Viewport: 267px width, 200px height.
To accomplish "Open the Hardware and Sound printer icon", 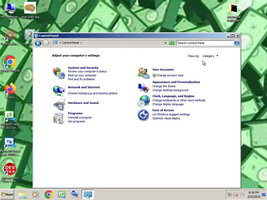I will tap(59, 104).
